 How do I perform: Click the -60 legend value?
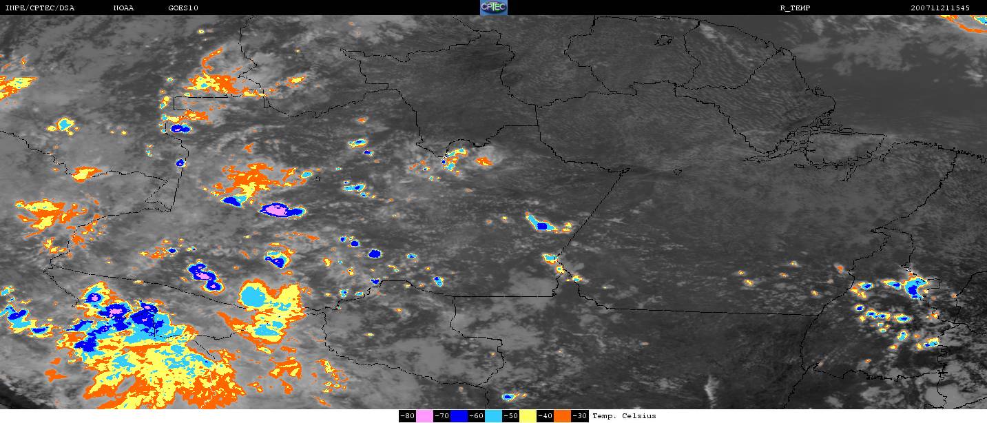(476, 416)
